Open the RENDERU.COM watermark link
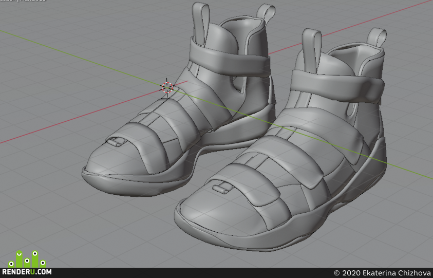Image resolution: width=433 pixels, height=278 pixels. coord(27,272)
